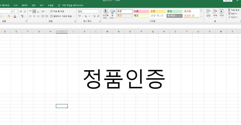Viewport: 241px width, 125px height.
Task: Apply the yellow 보통 (Neutral) style
Action: (x=158, y=11)
